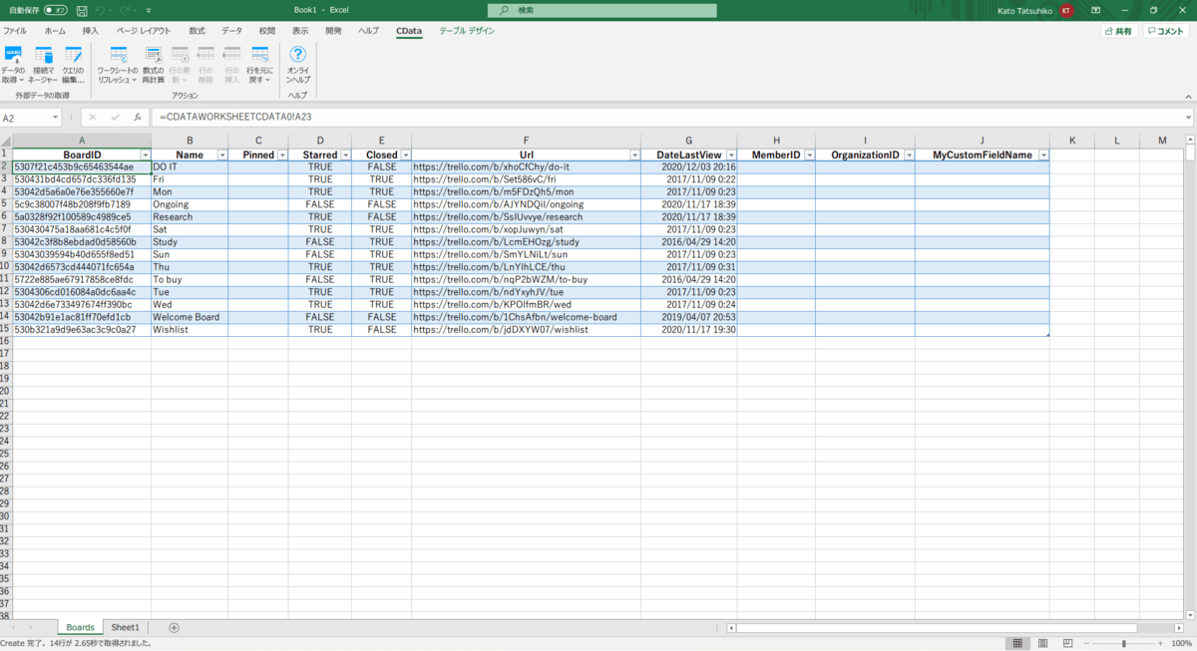Open the テーブル デザイン ribbon tab
Image resolution: width=1197 pixels, height=651 pixels.
467,31
